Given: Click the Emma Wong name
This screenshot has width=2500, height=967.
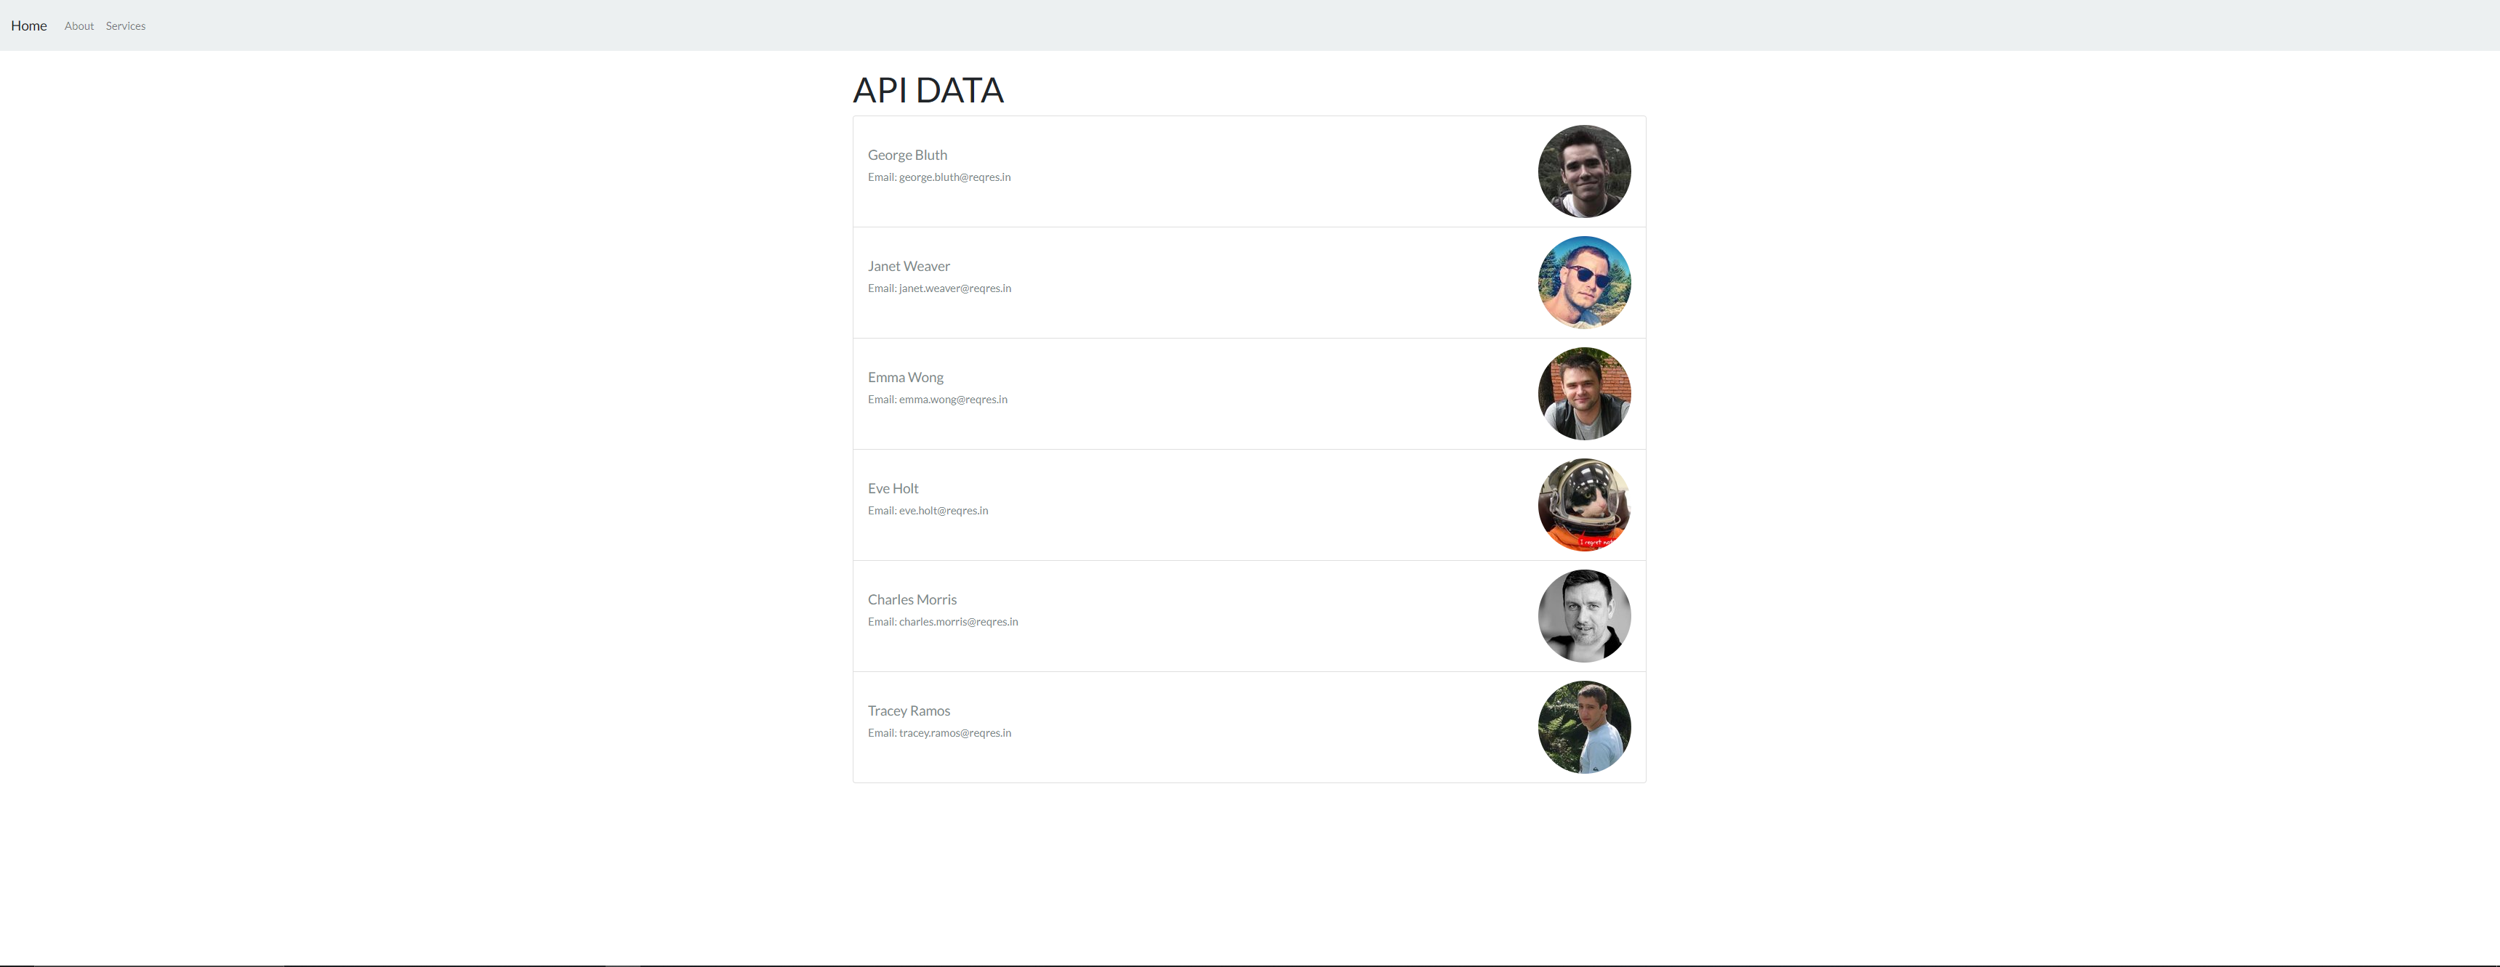Looking at the screenshot, I should [x=906, y=377].
